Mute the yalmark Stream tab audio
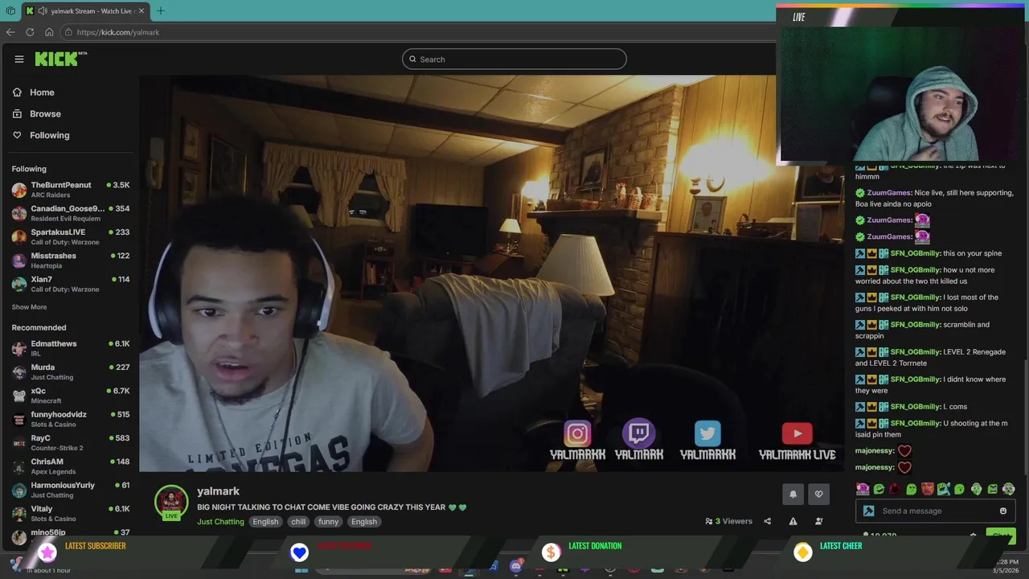This screenshot has height=579, width=1029. 42,10
